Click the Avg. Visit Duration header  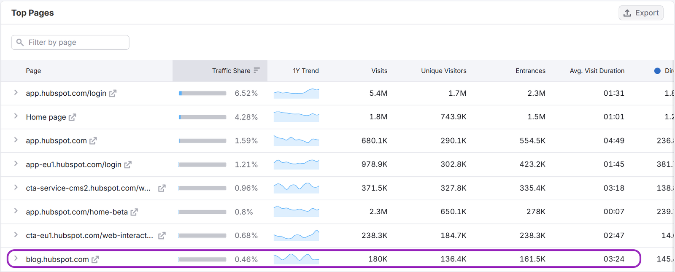point(597,71)
